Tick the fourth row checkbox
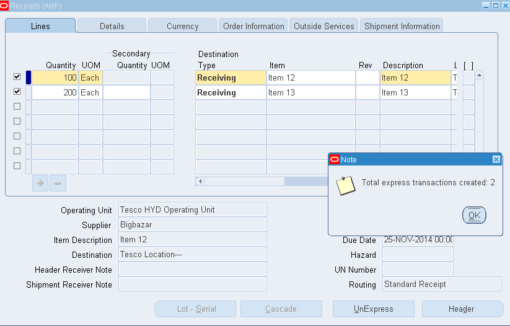 point(17,121)
